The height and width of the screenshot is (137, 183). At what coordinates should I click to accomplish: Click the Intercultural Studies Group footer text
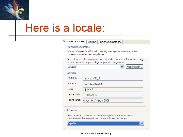[x=96, y=133]
